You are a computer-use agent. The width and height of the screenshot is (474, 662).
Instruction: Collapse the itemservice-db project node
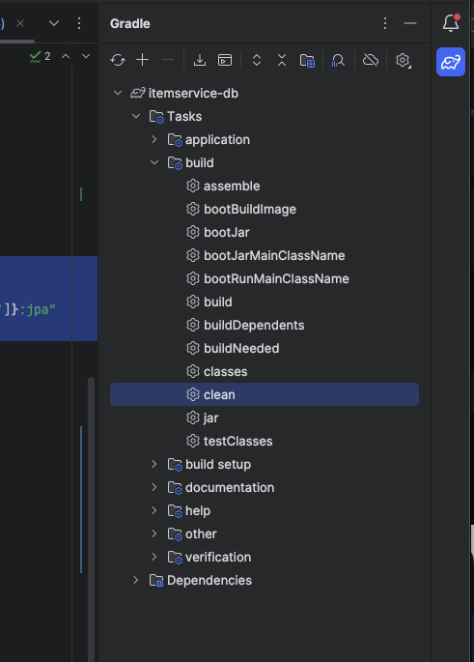118,93
